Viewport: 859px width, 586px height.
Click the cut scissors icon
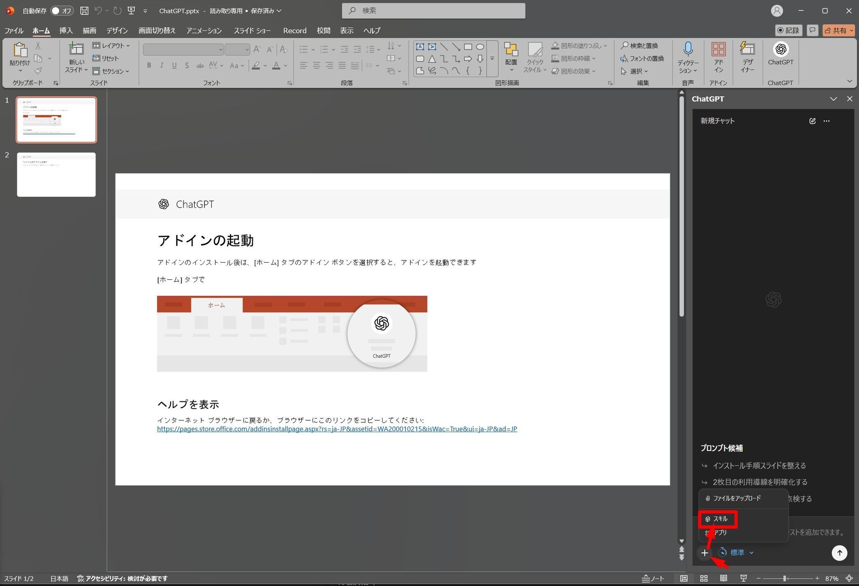[x=38, y=46]
